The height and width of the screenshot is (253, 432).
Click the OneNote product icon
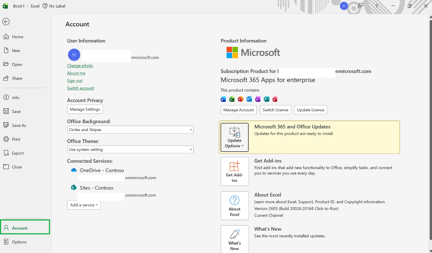[x=258, y=99]
